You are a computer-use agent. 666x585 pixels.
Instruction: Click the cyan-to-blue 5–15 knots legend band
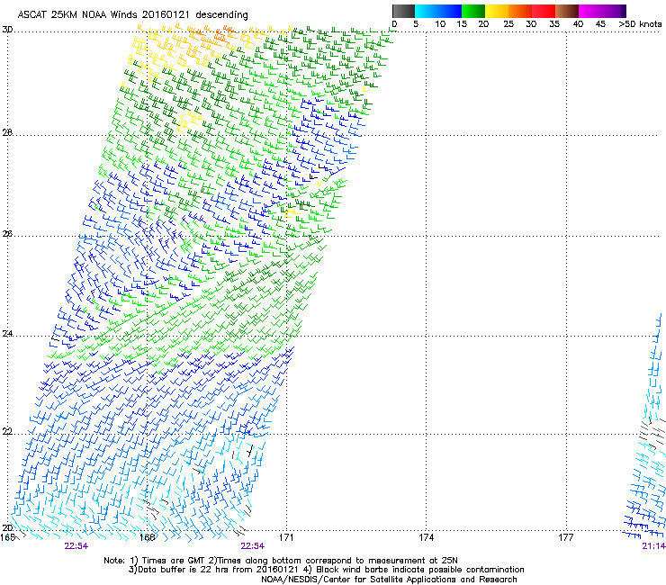click(x=438, y=11)
